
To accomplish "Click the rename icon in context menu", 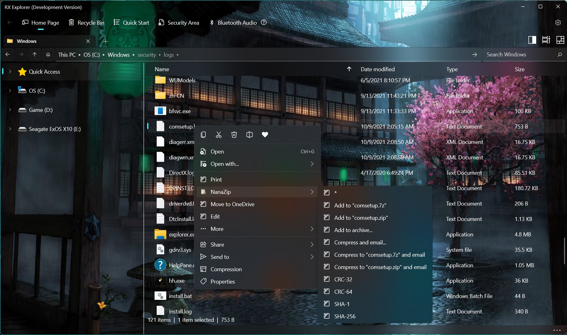I will click(x=250, y=135).
